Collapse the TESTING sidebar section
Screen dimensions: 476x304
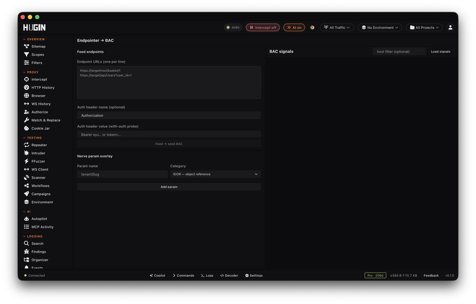click(x=32, y=138)
